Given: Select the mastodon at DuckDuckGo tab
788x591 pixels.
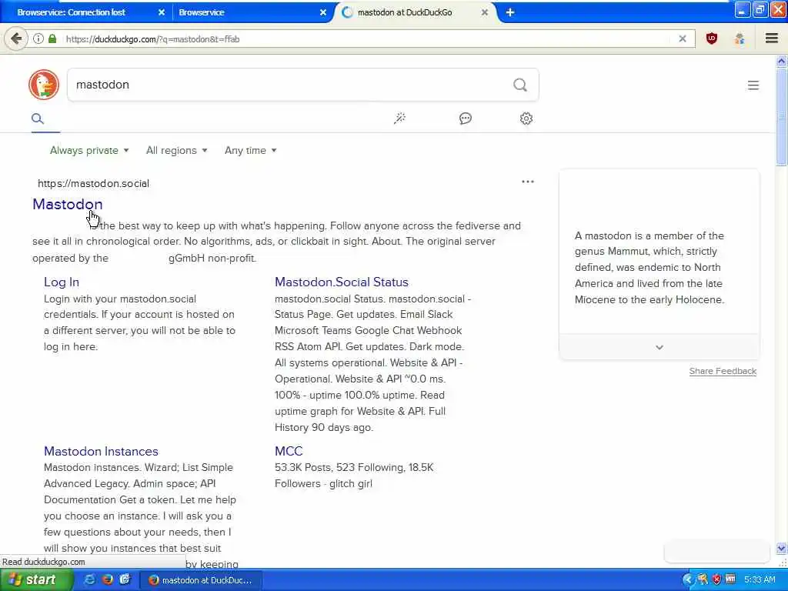Looking at the screenshot, I should pyautogui.click(x=405, y=12).
